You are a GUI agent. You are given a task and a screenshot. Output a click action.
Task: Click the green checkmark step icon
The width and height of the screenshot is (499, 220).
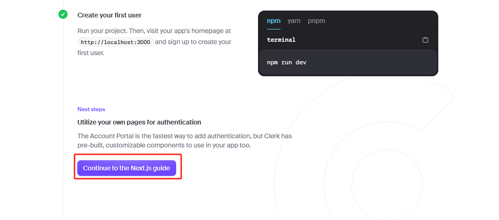(x=63, y=14)
